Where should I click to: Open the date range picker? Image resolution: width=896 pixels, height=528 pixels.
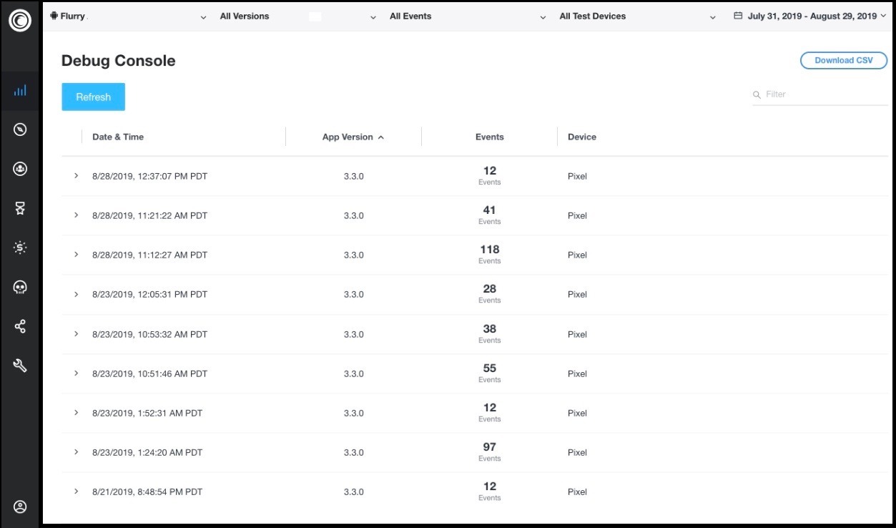coord(810,16)
